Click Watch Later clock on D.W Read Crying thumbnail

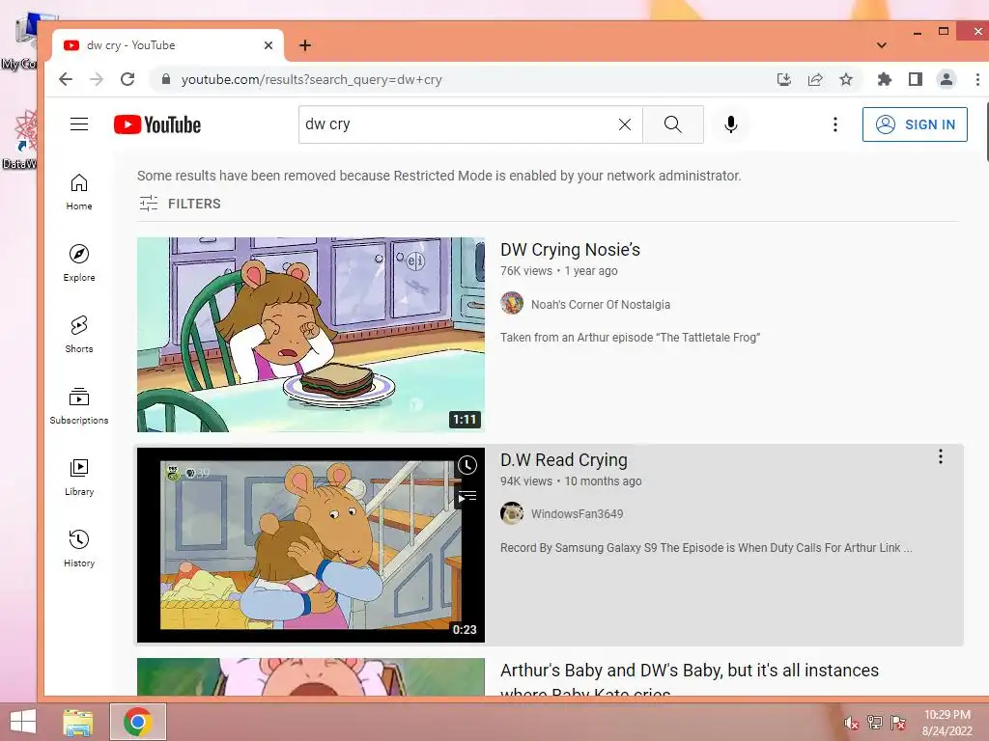pos(466,466)
